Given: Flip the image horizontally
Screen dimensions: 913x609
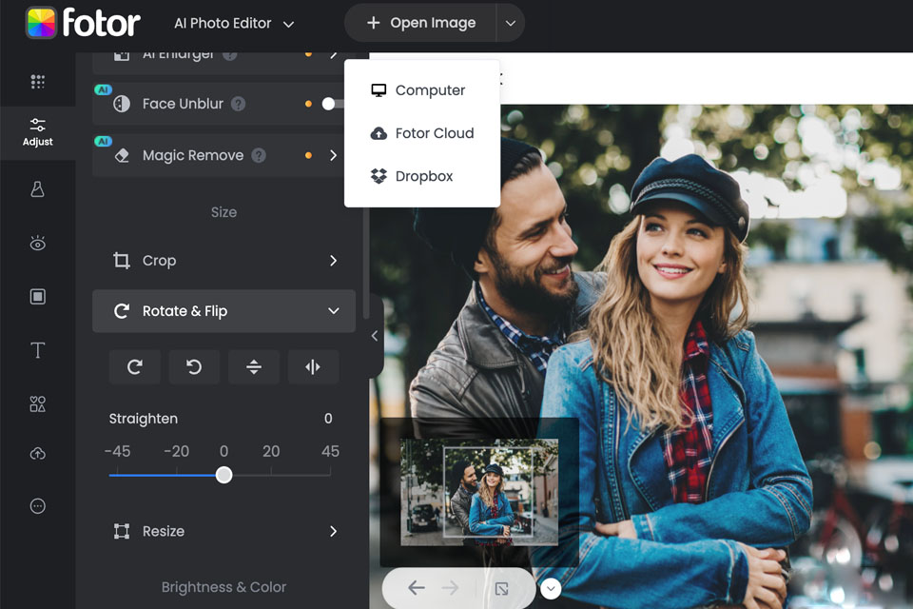Looking at the screenshot, I should click(x=313, y=367).
